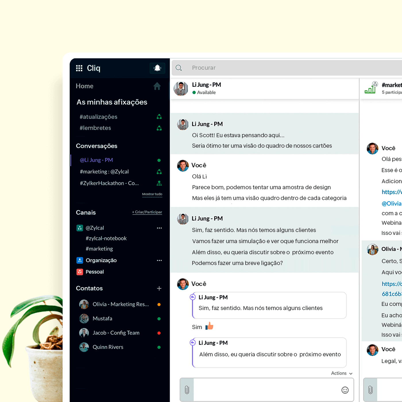Click Jacob's avatar in contacts
The height and width of the screenshot is (402, 402).
pos(84,333)
